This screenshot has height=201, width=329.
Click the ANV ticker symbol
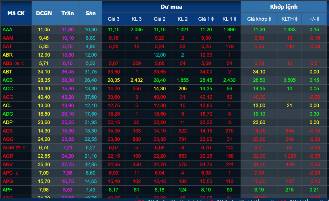(7, 164)
